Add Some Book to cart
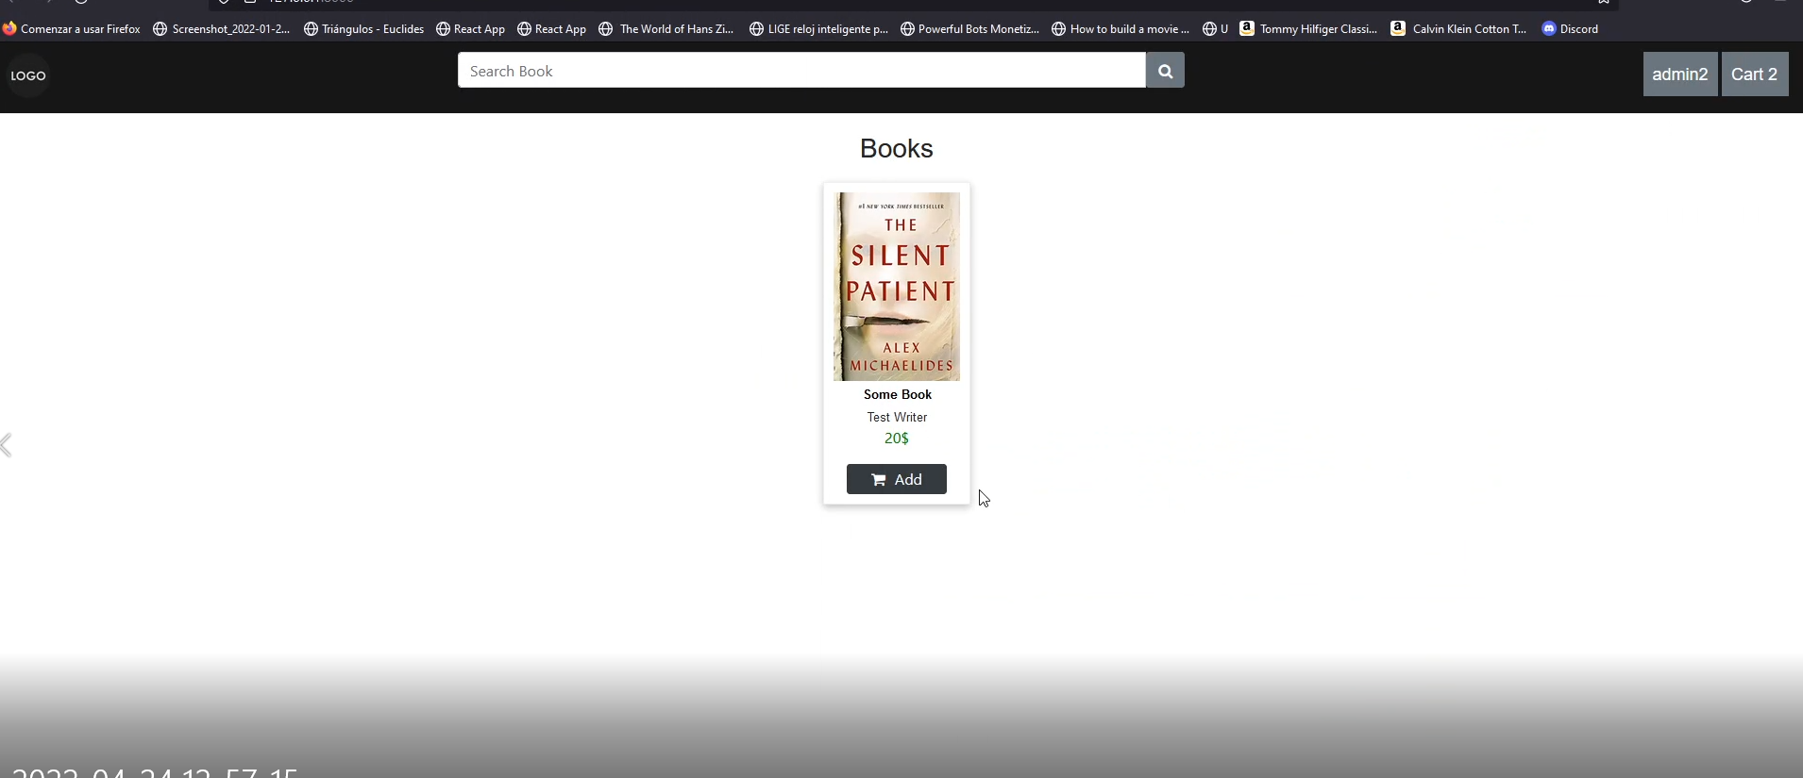 coord(897,479)
